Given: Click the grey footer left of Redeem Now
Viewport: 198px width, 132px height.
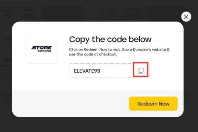Looking at the screenshot, I should pyautogui.click(x=66, y=104).
